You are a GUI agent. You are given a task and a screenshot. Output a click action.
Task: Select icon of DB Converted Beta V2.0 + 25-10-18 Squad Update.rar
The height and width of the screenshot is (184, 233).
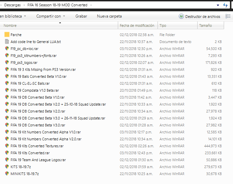[x=7, y=104]
